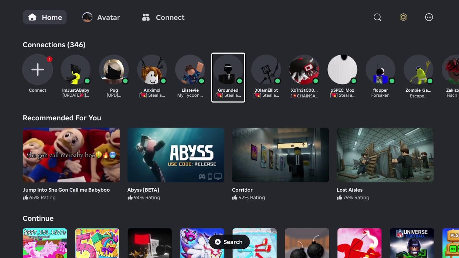
Task: Click the 94% Rating label
Action: tap(144, 197)
